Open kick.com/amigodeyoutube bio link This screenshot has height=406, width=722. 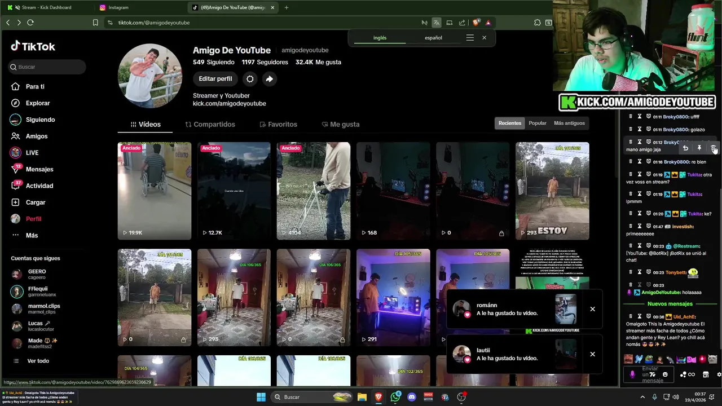(x=229, y=104)
